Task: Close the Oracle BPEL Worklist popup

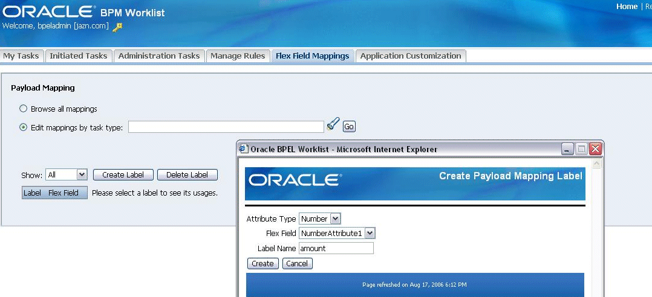Action: (595, 149)
